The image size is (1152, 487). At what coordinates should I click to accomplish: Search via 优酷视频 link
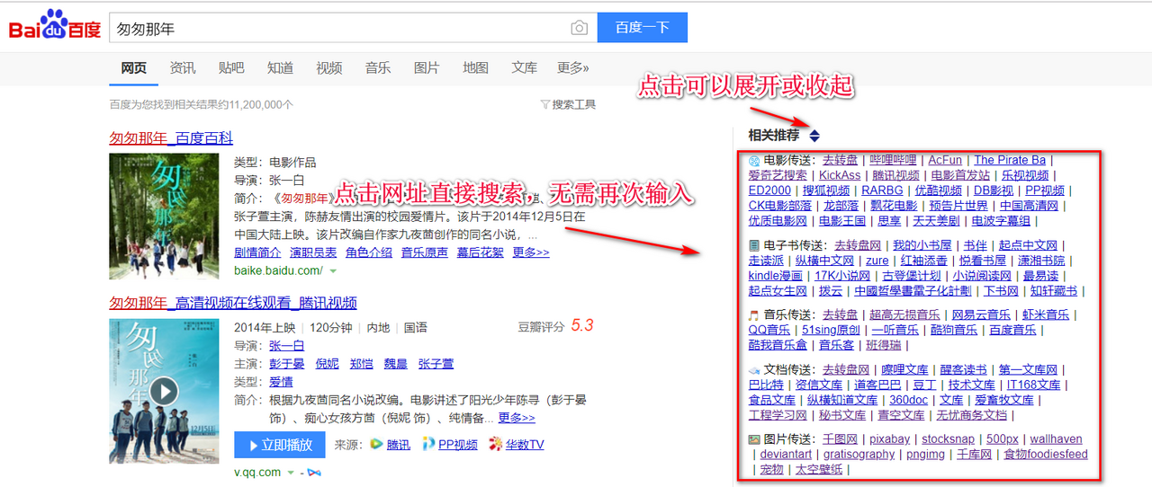939,190
